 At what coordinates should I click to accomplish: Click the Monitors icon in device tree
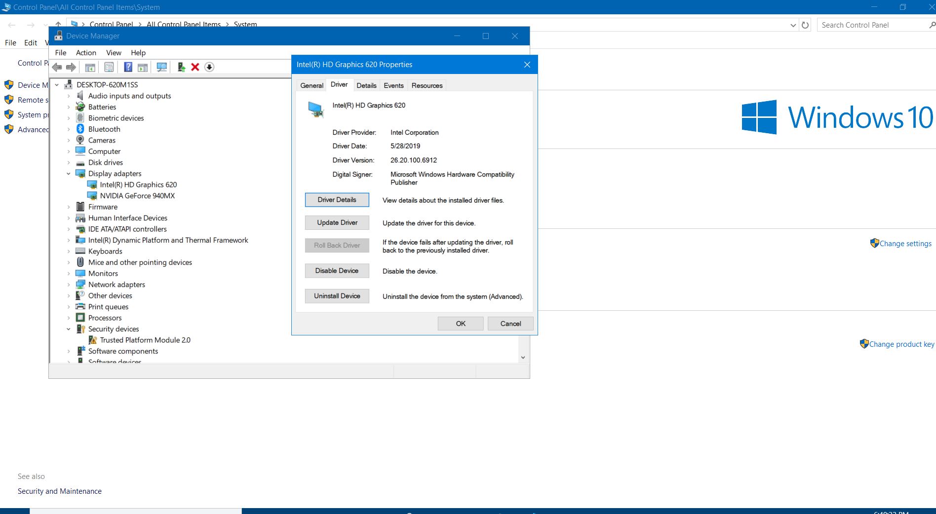point(80,273)
